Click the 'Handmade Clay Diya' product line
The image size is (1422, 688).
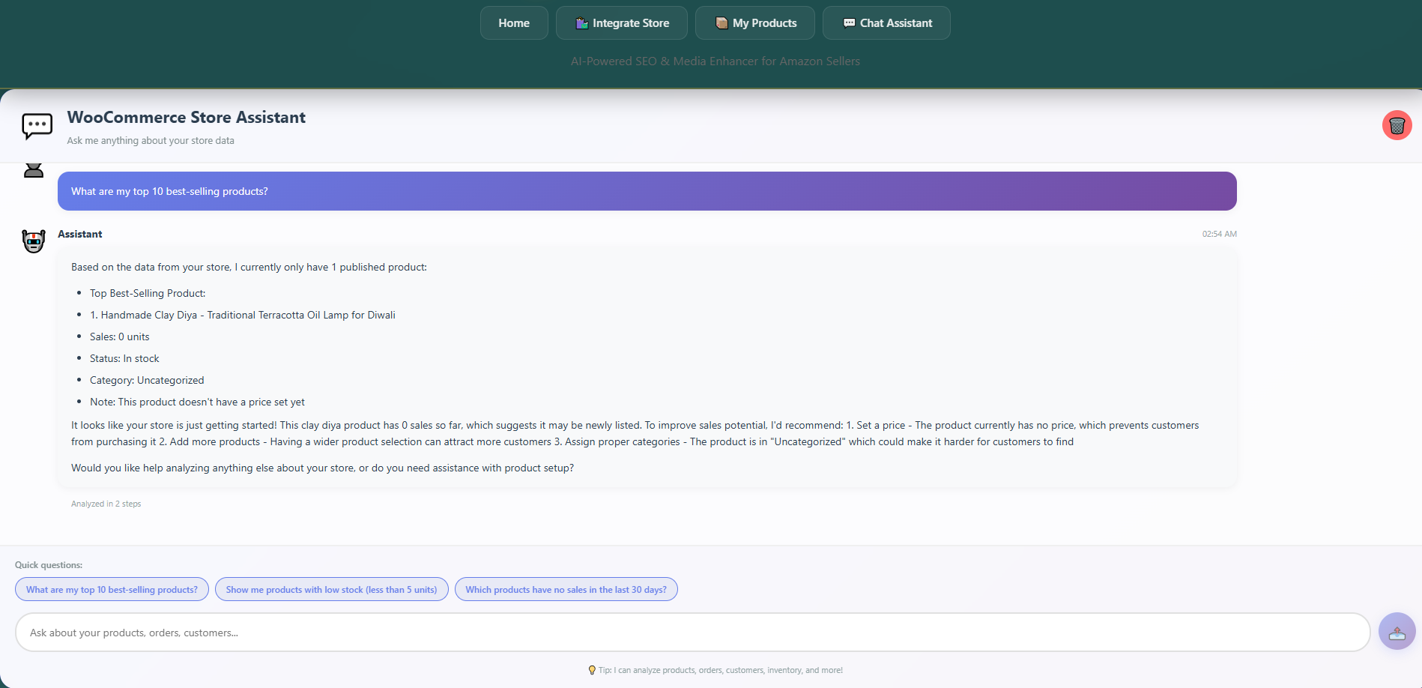(243, 315)
